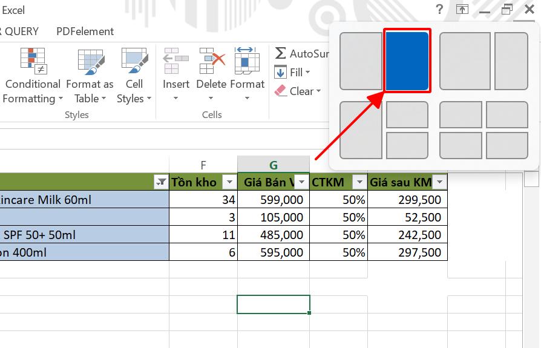Viewport: 541px width, 348px height.
Task: Click the Delete cells icon
Action: click(212, 61)
